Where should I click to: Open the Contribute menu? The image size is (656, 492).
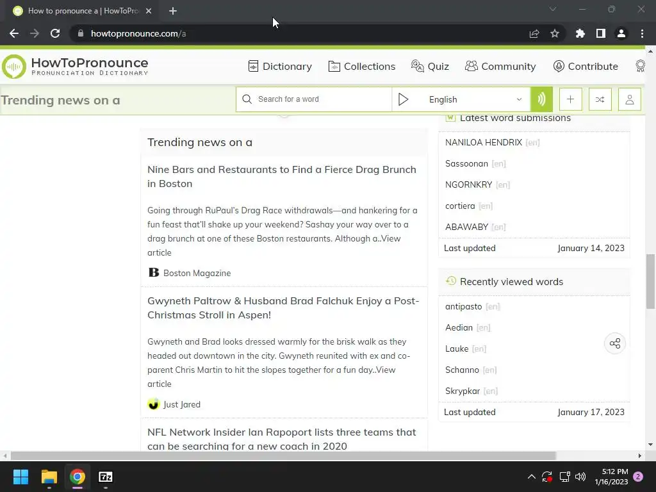(586, 67)
